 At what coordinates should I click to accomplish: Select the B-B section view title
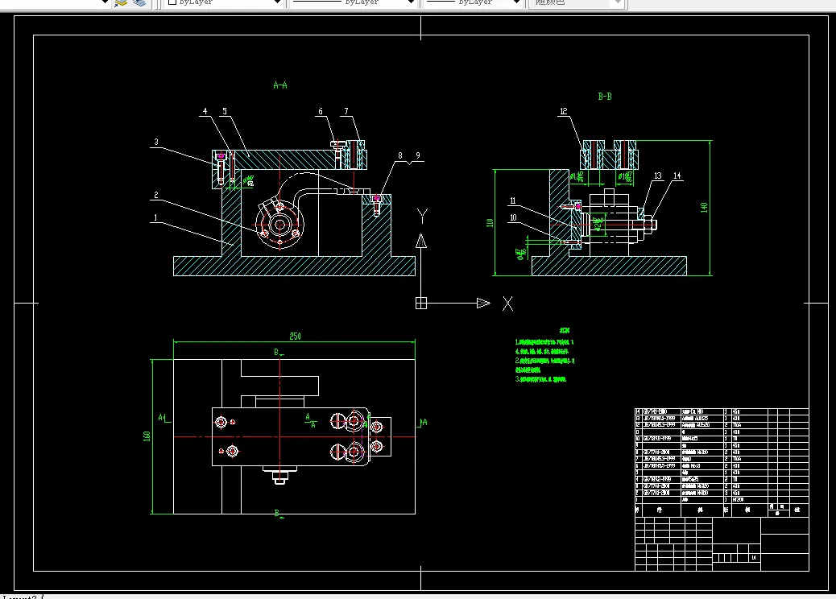605,97
